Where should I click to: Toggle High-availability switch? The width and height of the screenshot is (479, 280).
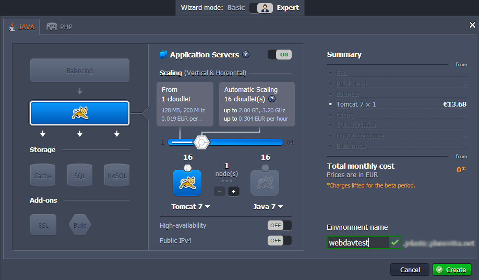tap(280, 225)
